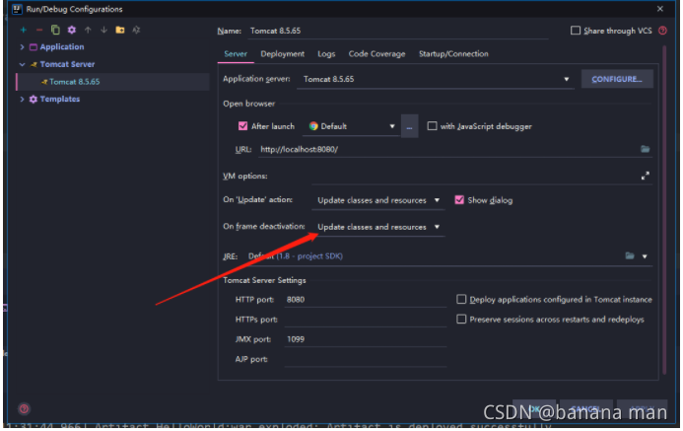Viewport: 683px width, 431px height.
Task: Sort configurations icon in toolbar
Action: (x=136, y=30)
